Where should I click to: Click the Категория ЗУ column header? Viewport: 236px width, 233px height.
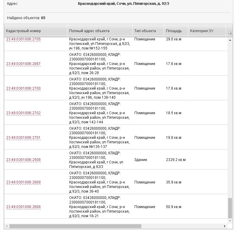coord(202,31)
